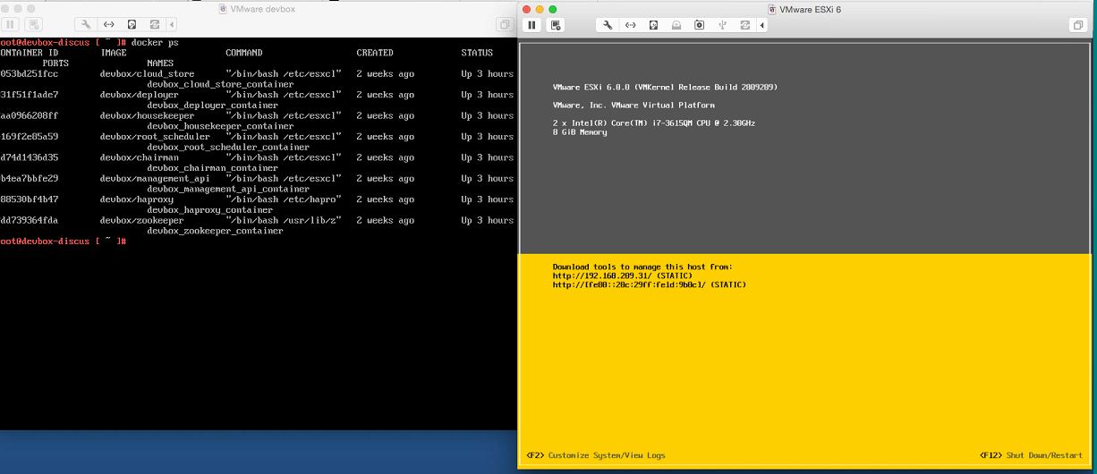Click the hard disk icon in the ESXi 6 toolbar
The height and width of the screenshot is (474, 1097).
tap(653, 25)
